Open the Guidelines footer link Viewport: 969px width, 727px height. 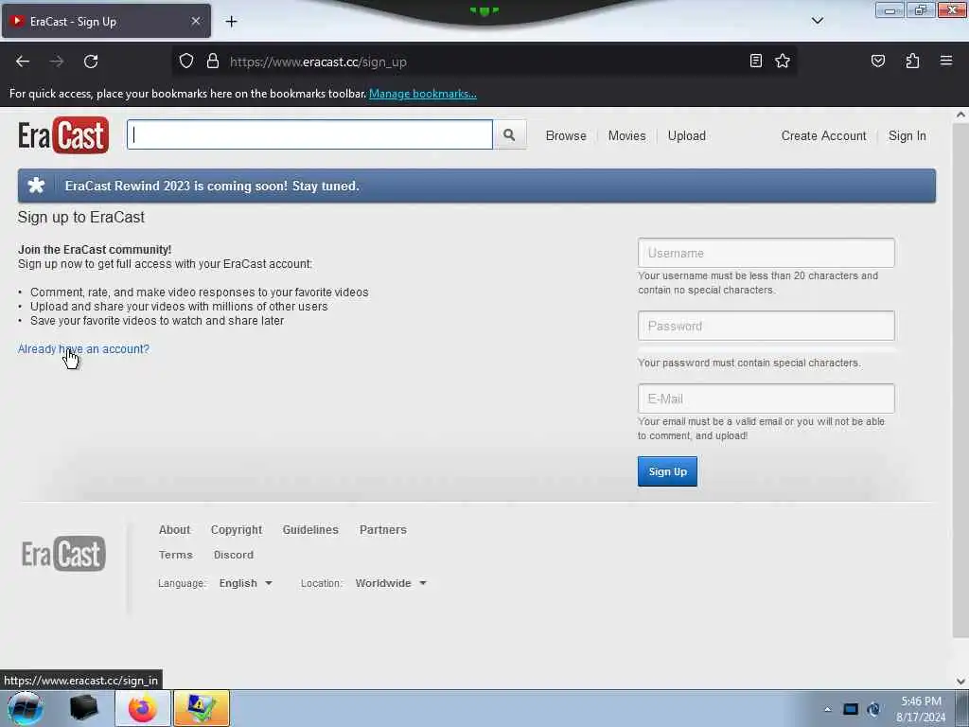[310, 530]
